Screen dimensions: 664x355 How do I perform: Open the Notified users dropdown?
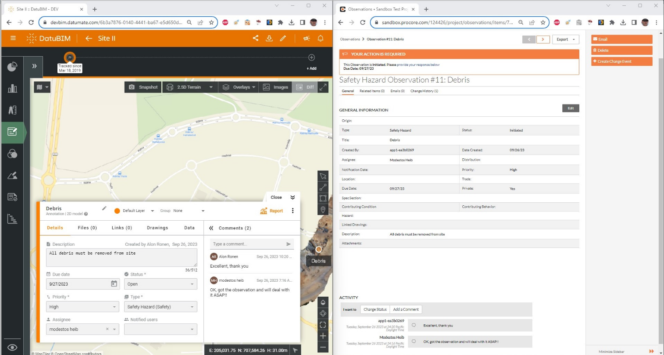(161, 329)
